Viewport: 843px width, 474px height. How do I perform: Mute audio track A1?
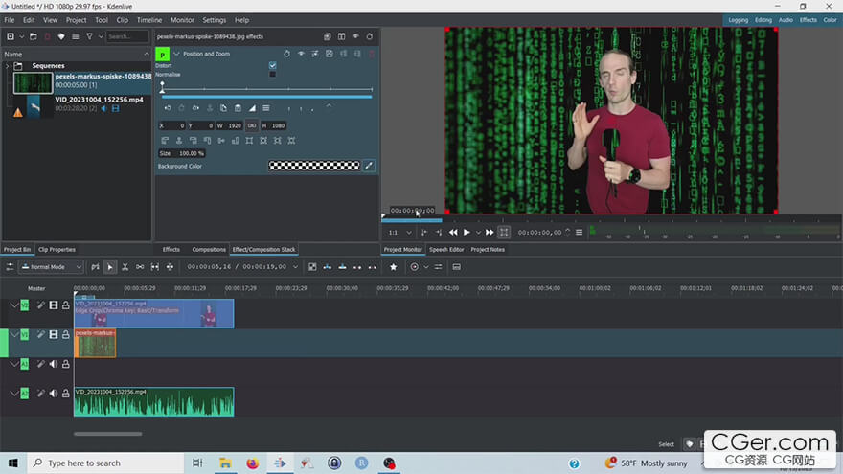[x=54, y=364]
